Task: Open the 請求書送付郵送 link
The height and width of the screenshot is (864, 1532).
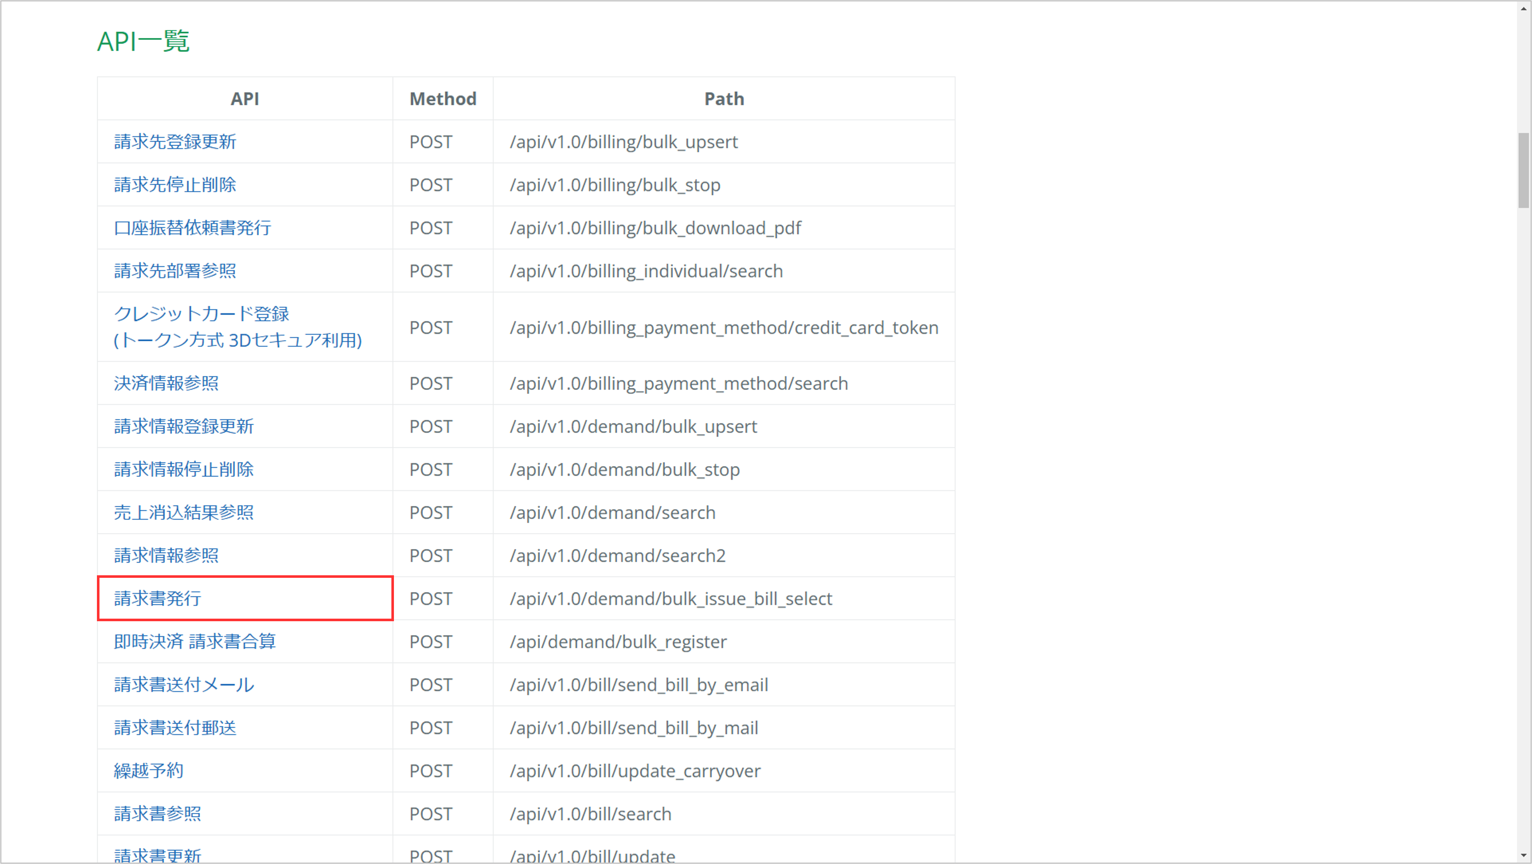Action: (x=175, y=727)
